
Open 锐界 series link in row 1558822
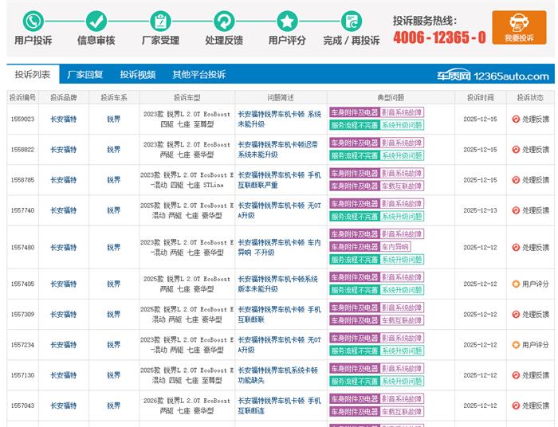[x=114, y=149]
